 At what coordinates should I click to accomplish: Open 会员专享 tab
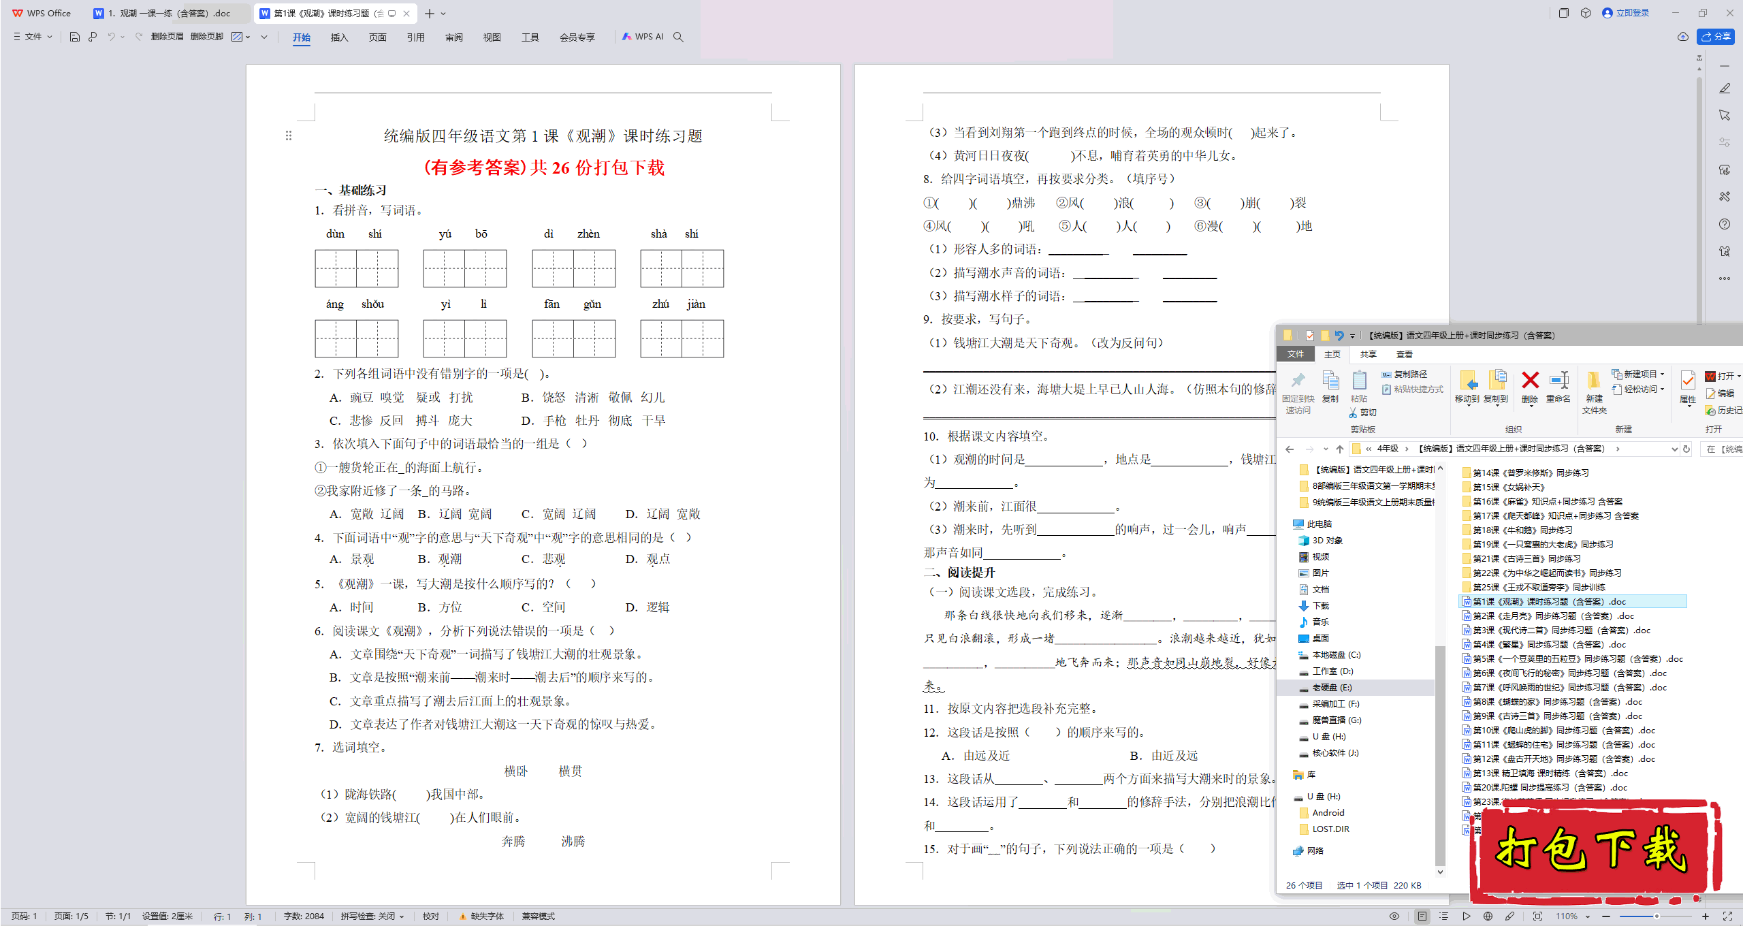coord(577,37)
